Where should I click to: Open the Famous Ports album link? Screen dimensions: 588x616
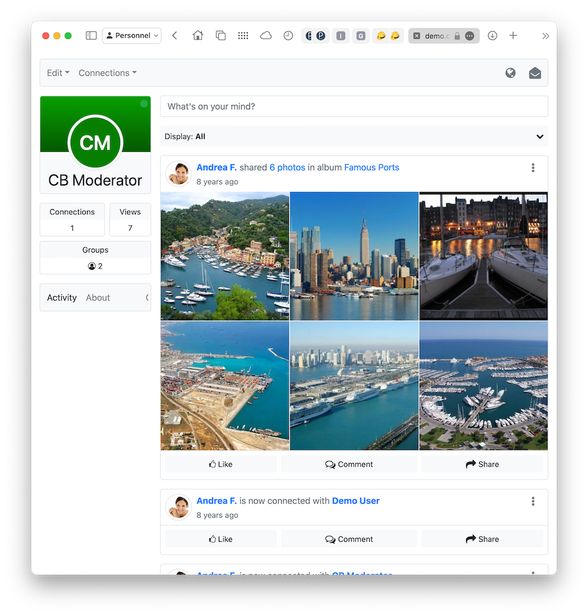coord(372,167)
